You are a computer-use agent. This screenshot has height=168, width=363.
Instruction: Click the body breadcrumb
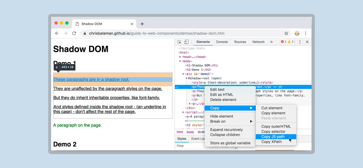pos(190,132)
